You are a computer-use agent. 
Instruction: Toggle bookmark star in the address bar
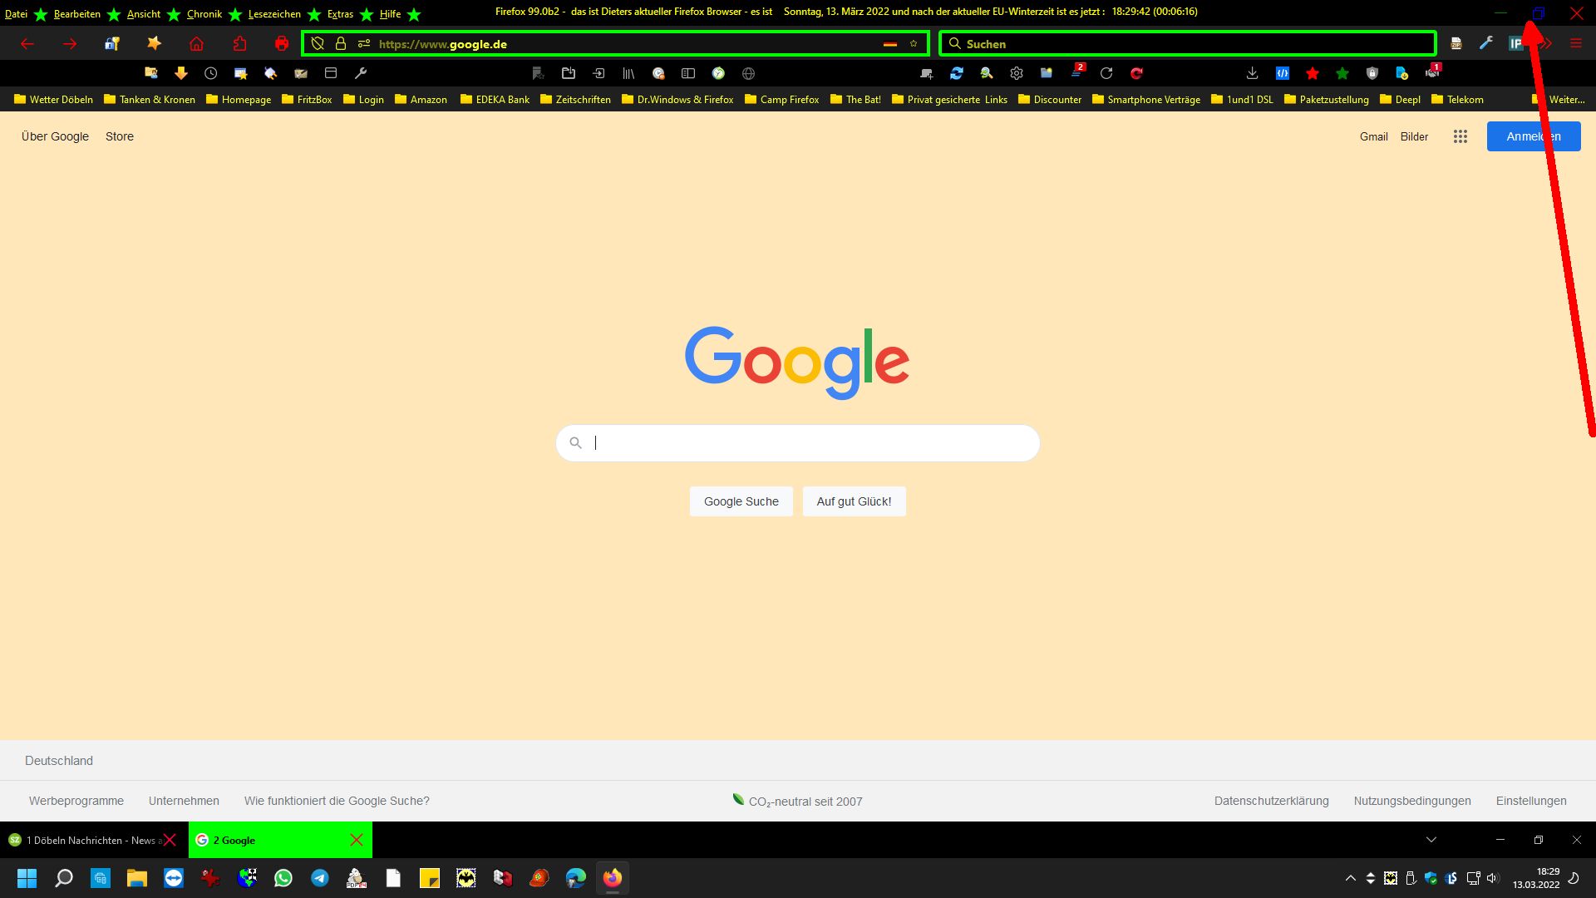914,44
